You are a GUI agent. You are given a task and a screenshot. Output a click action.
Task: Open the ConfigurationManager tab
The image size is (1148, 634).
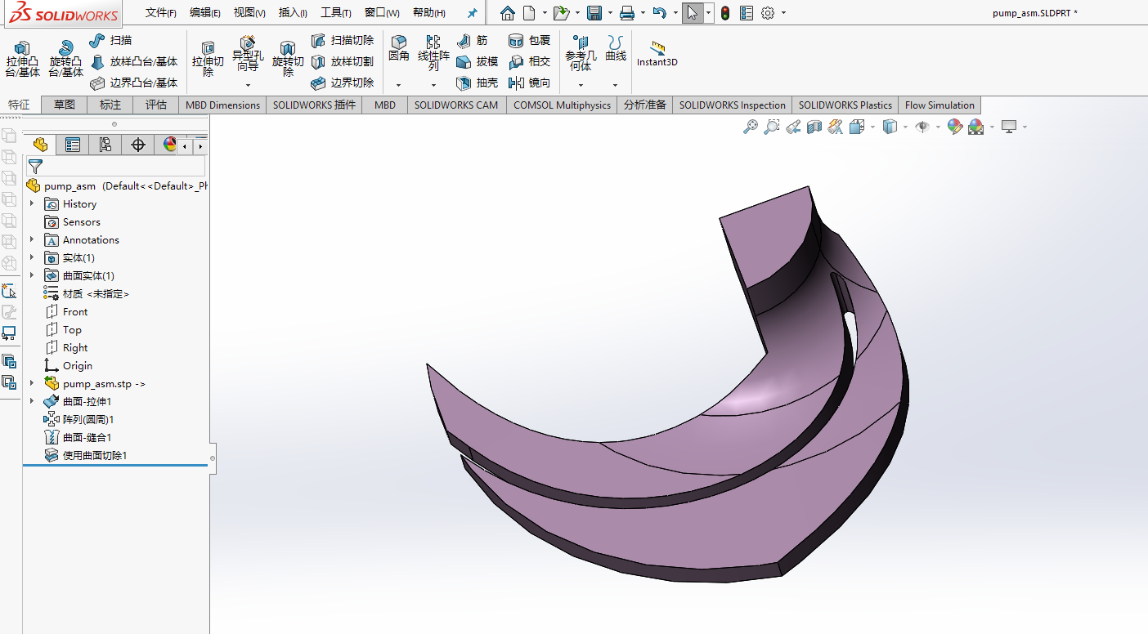[105, 143]
